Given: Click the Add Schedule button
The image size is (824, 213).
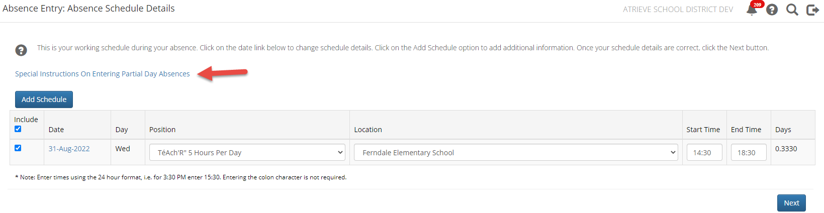Looking at the screenshot, I should 44,99.
